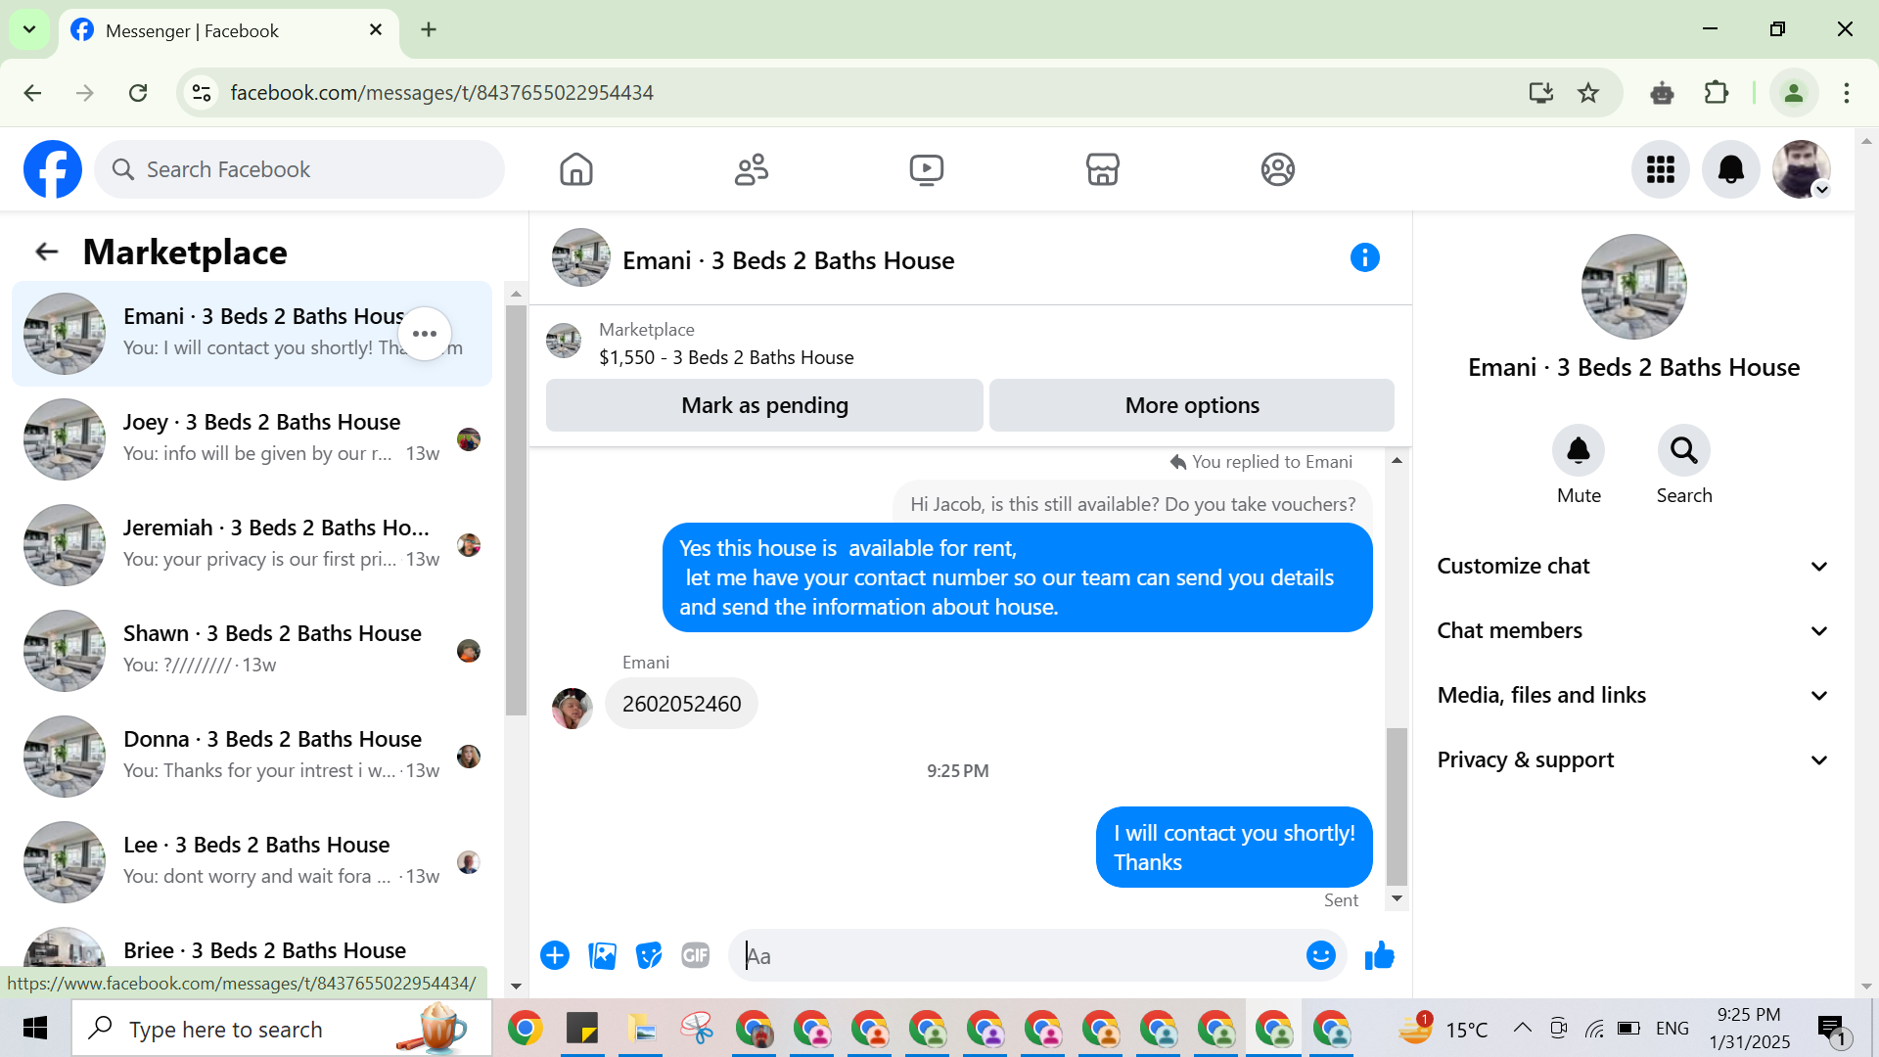Open Facebook notifications bell

click(1731, 169)
